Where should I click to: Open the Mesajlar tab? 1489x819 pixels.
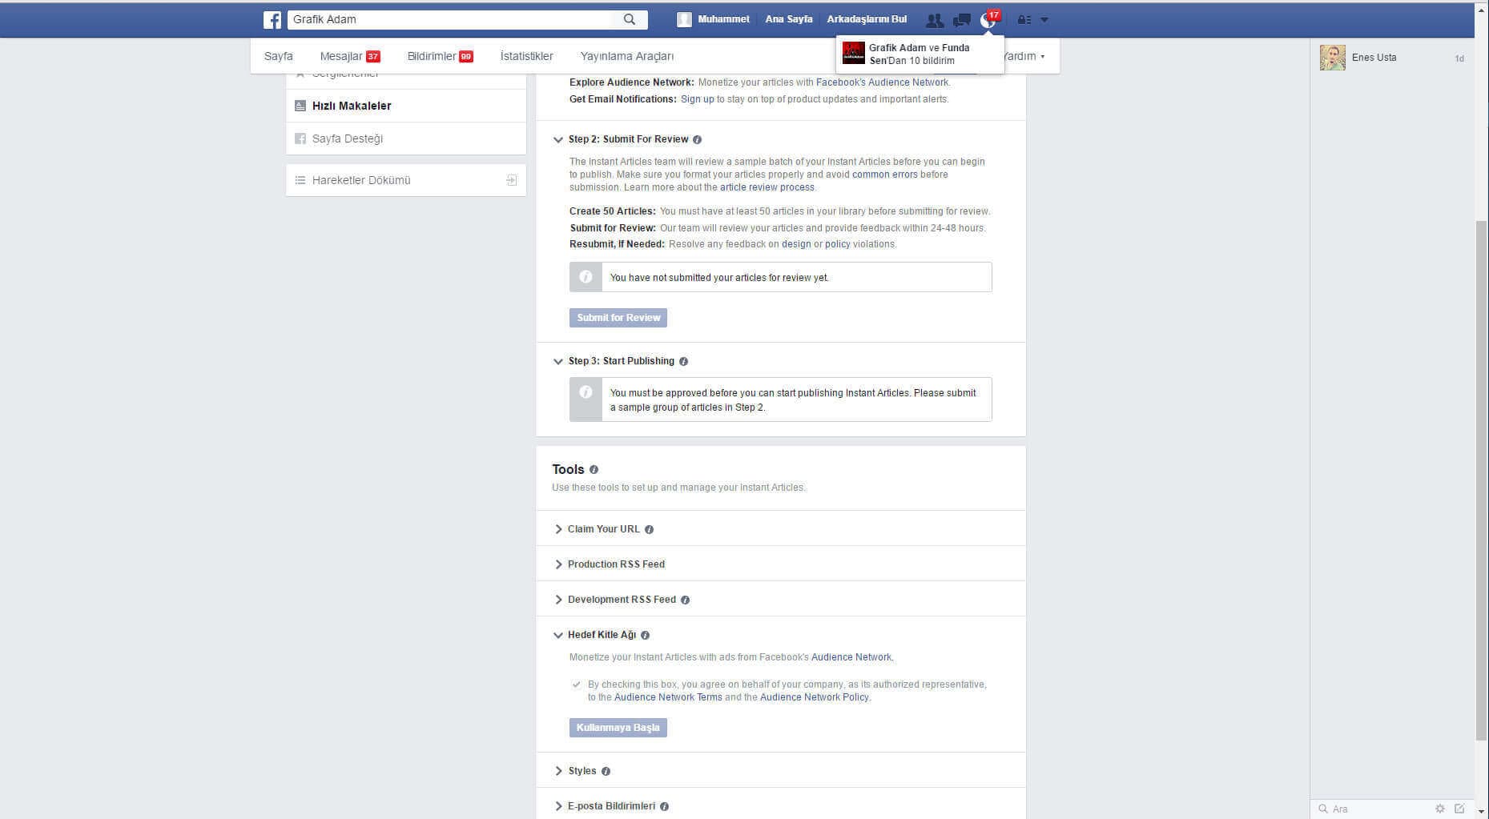pyautogui.click(x=350, y=56)
